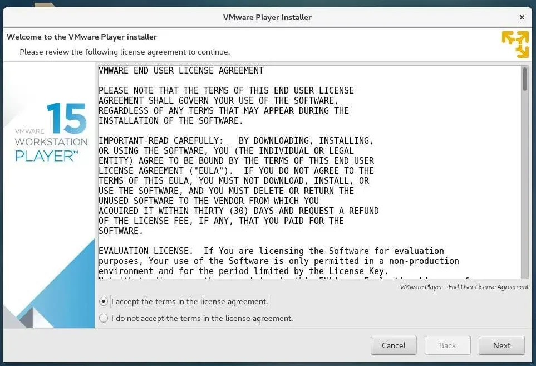This screenshot has width=536, height=366.
Task: Click the greyed-out Back button
Action: click(x=448, y=345)
